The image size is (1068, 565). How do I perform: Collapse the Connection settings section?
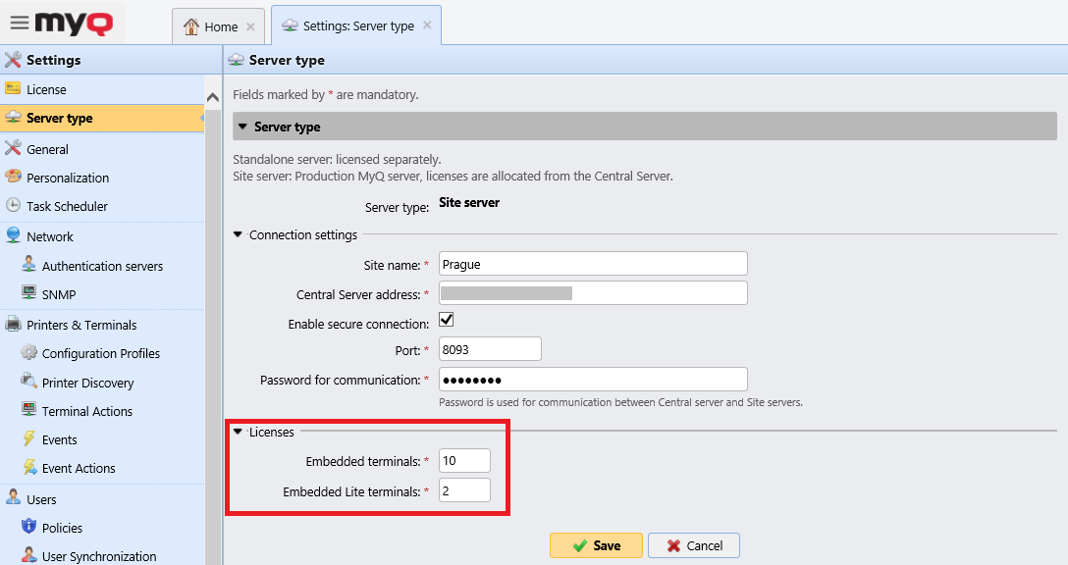[x=238, y=234]
